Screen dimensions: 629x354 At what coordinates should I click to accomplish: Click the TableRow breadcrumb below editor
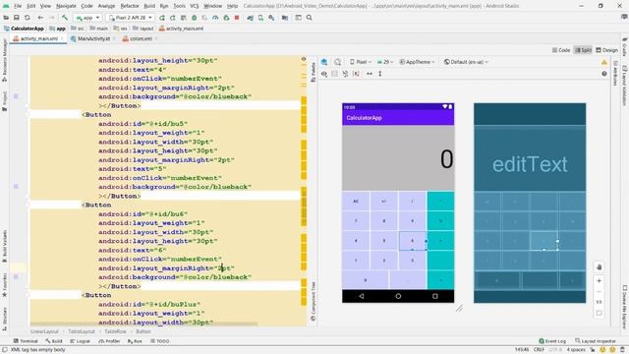click(115, 331)
